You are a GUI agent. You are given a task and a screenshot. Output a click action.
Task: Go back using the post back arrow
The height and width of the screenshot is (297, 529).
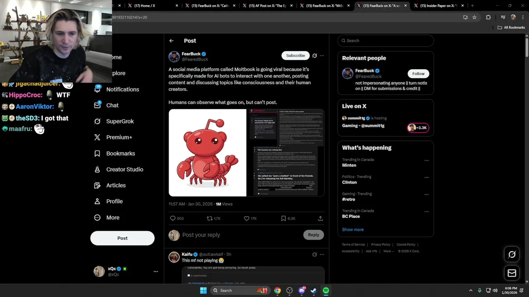coord(172,41)
